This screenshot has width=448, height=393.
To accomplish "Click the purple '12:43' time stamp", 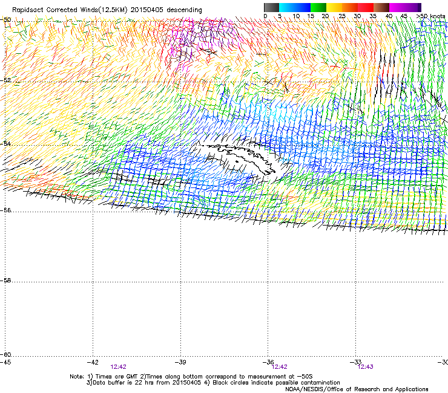I will (366, 367).
